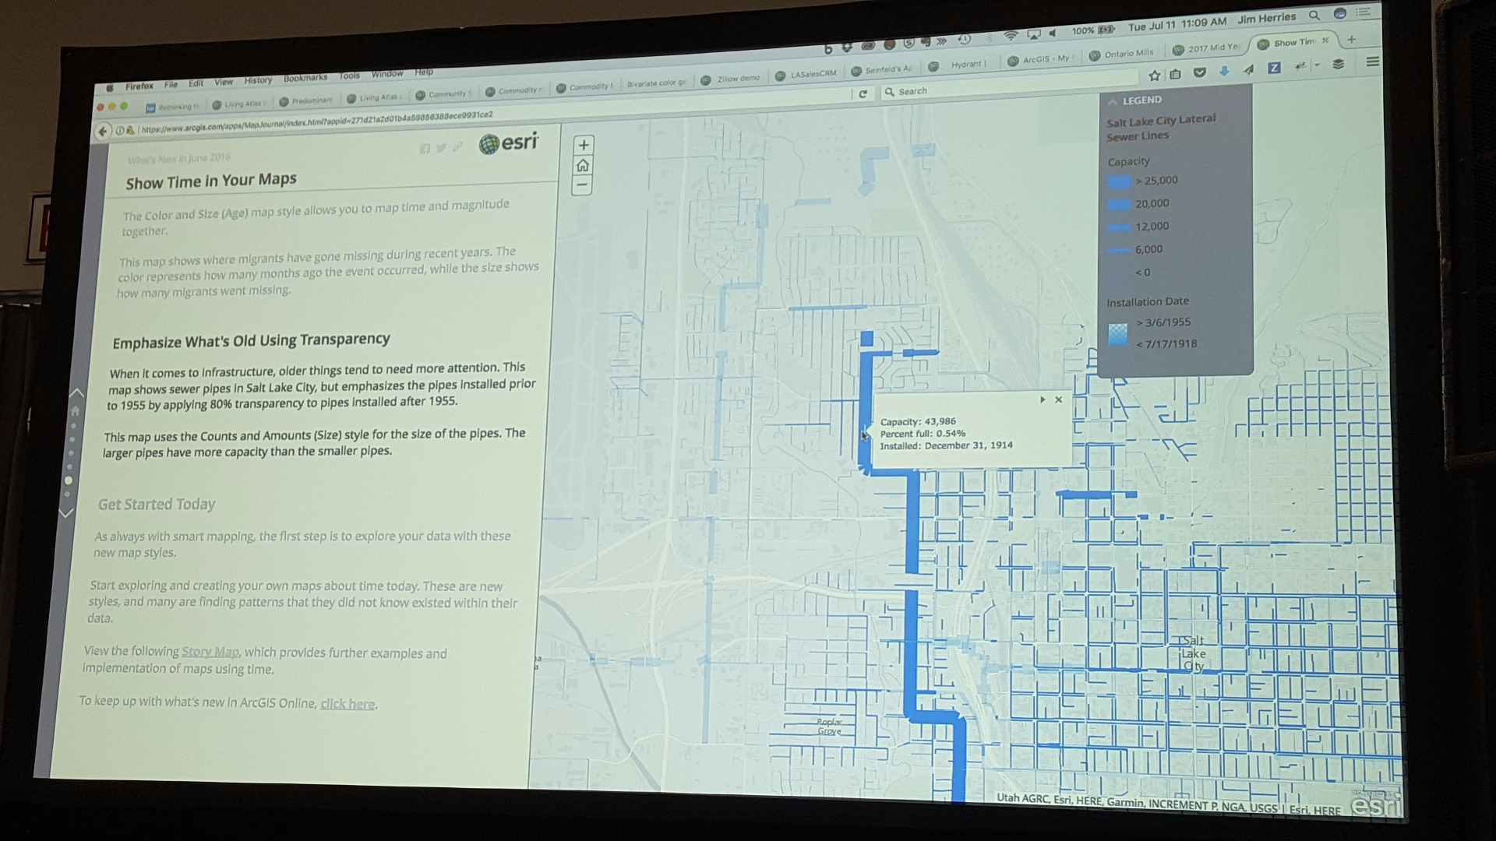This screenshot has height=841, width=1496.
Task: Open the Story Map link
Action: [x=210, y=652]
